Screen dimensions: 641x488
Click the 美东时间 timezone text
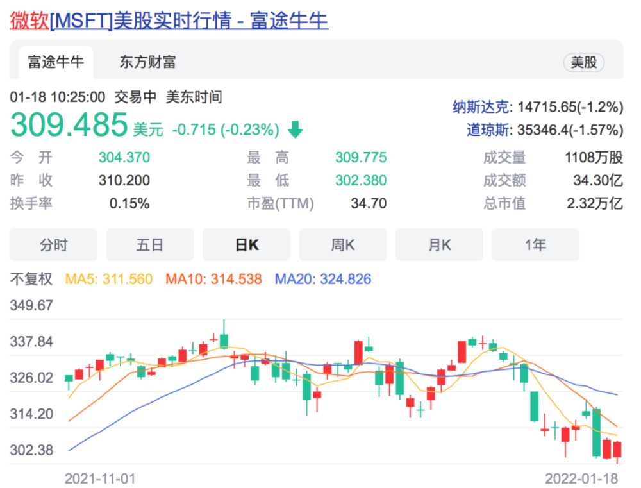click(x=194, y=97)
